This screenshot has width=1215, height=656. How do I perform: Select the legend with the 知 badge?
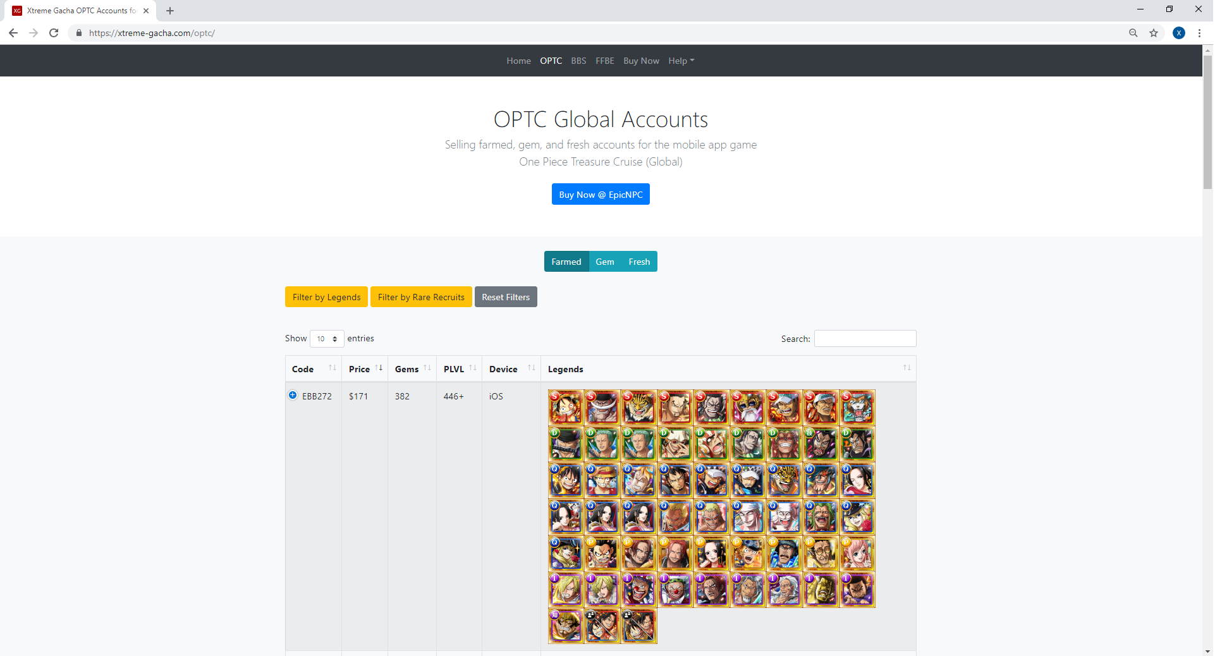pyautogui.click(x=566, y=627)
